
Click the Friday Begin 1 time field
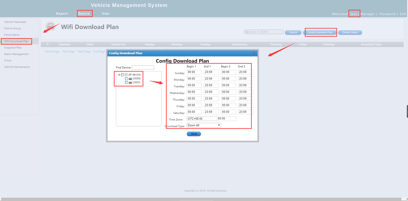pyautogui.click(x=194, y=105)
